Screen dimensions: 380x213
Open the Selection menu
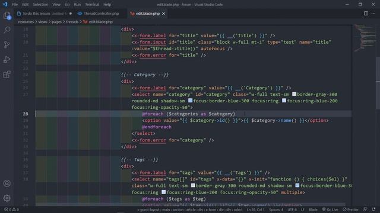pyautogui.click(x=40, y=4)
